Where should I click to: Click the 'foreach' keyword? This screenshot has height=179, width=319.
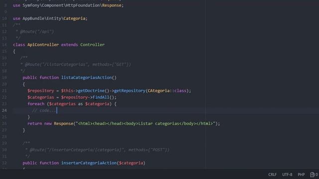point(36,104)
